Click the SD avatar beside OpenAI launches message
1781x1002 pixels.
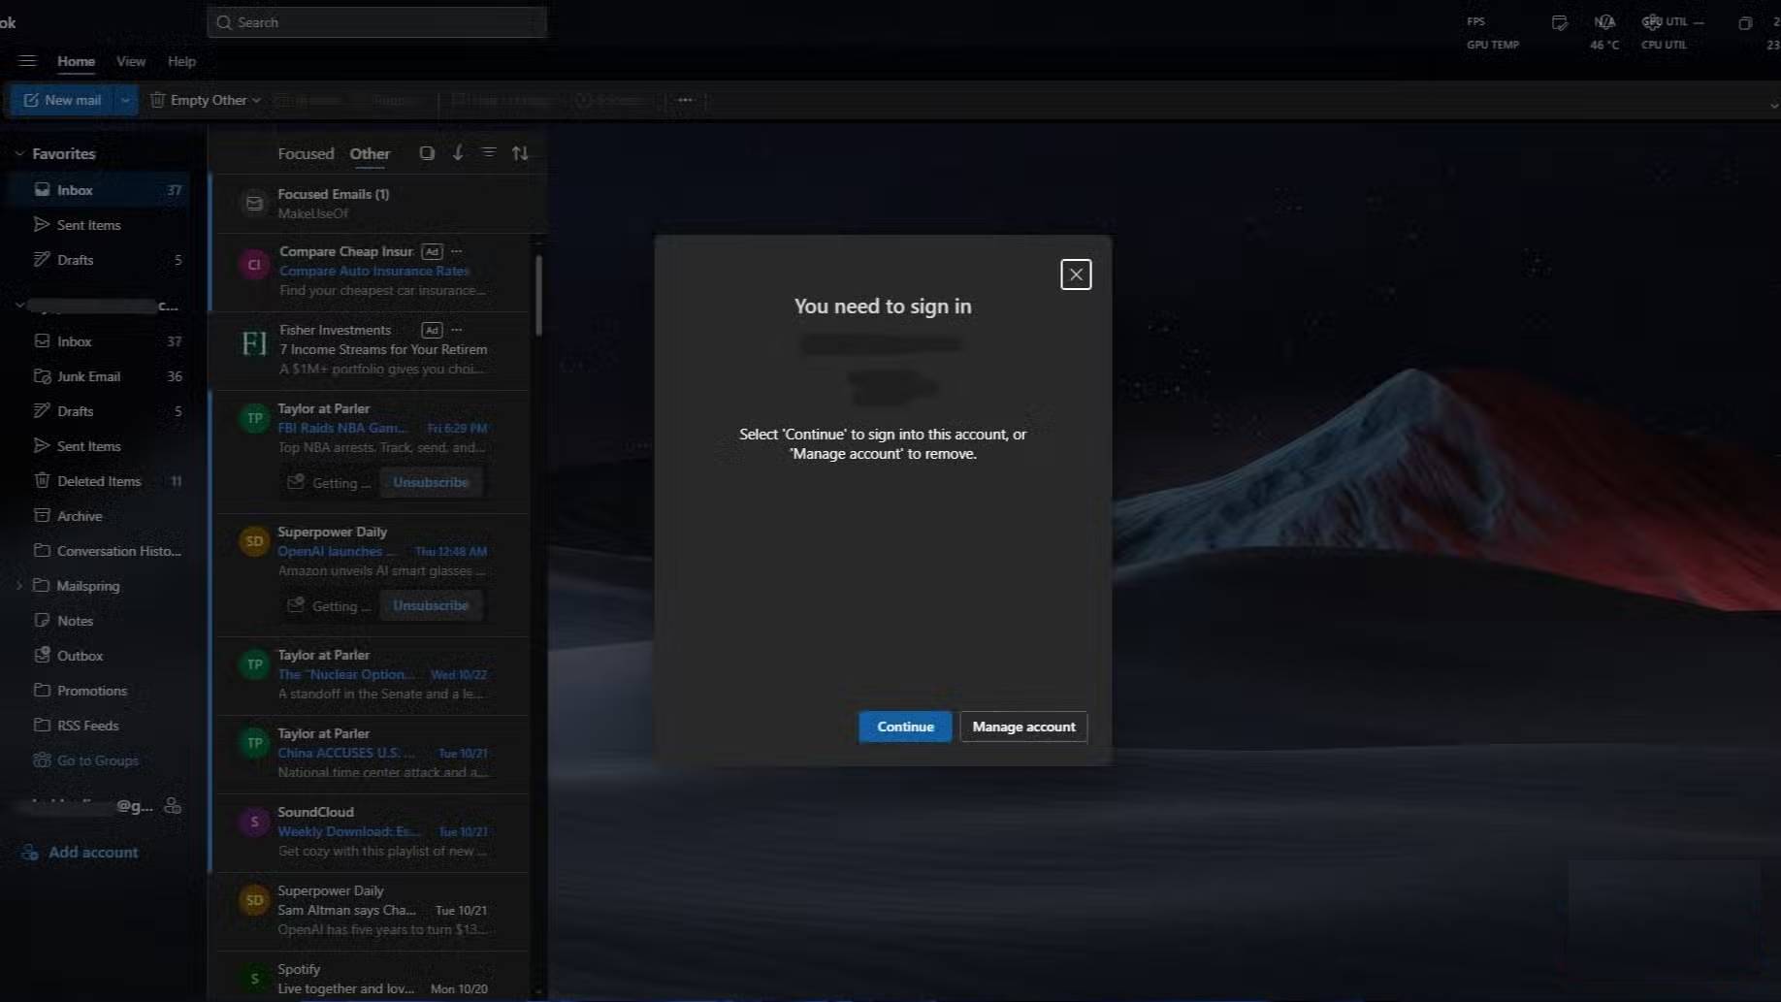pos(254,541)
